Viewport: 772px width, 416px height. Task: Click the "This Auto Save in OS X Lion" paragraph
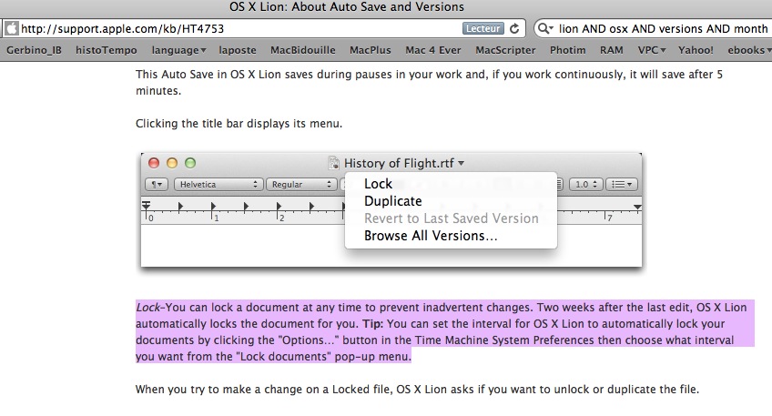[429, 82]
